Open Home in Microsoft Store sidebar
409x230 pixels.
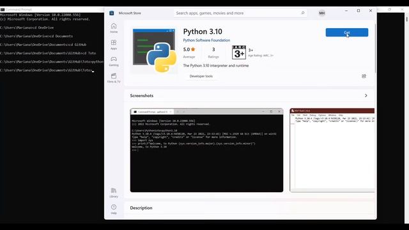[x=114, y=28]
